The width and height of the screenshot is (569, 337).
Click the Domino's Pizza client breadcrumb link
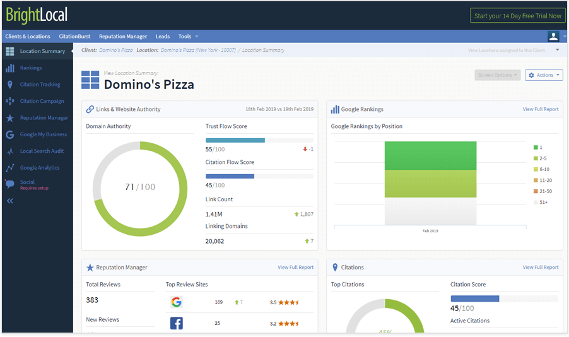pyautogui.click(x=115, y=50)
